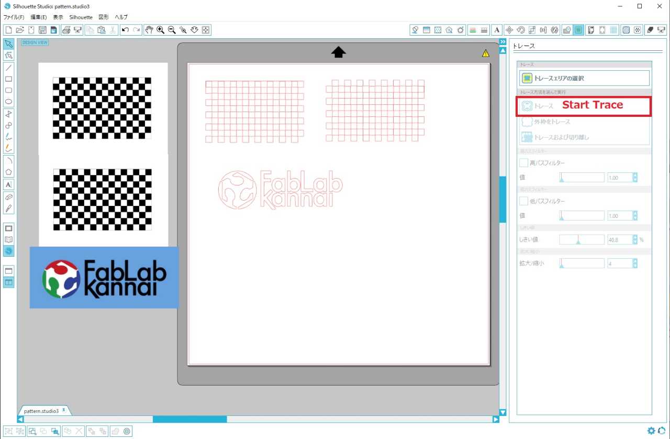The height and width of the screenshot is (439, 670).
Task: Adjust the しきい値 threshold slider
Action: tap(582, 239)
